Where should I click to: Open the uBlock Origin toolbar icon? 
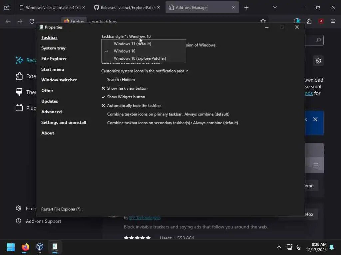[x=321, y=21]
